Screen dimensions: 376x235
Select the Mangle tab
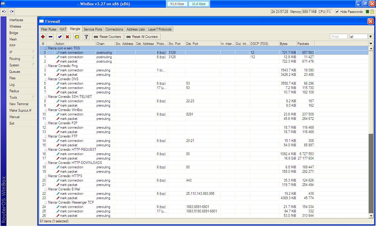coord(75,29)
